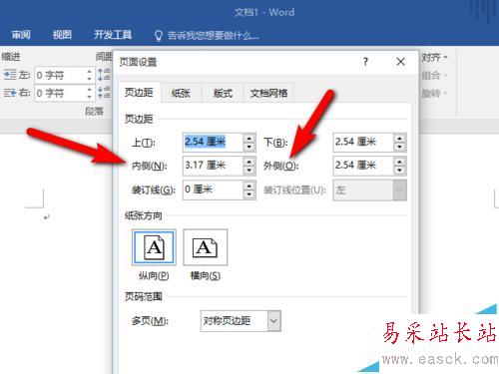Open the 视图 ribbon tab

click(x=62, y=35)
